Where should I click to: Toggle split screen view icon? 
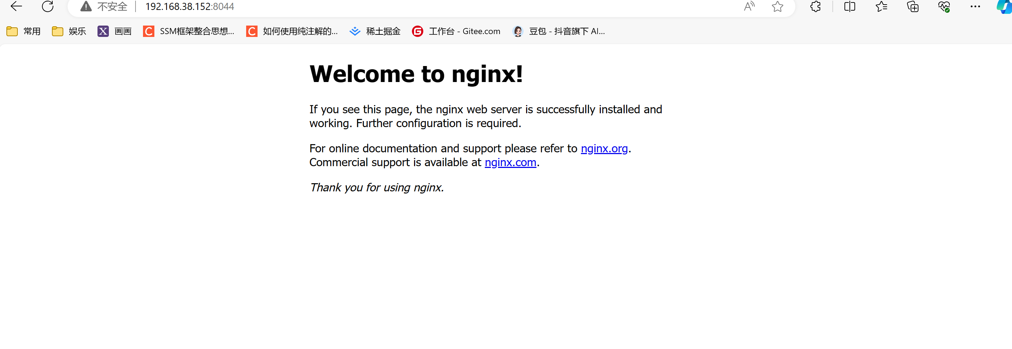[x=850, y=7]
